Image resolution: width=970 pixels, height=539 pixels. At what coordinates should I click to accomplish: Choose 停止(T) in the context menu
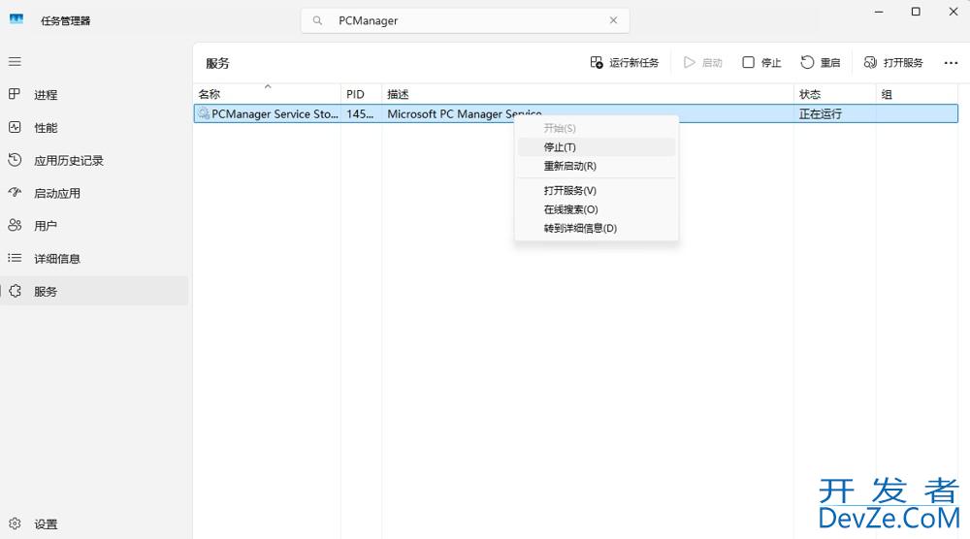597,147
